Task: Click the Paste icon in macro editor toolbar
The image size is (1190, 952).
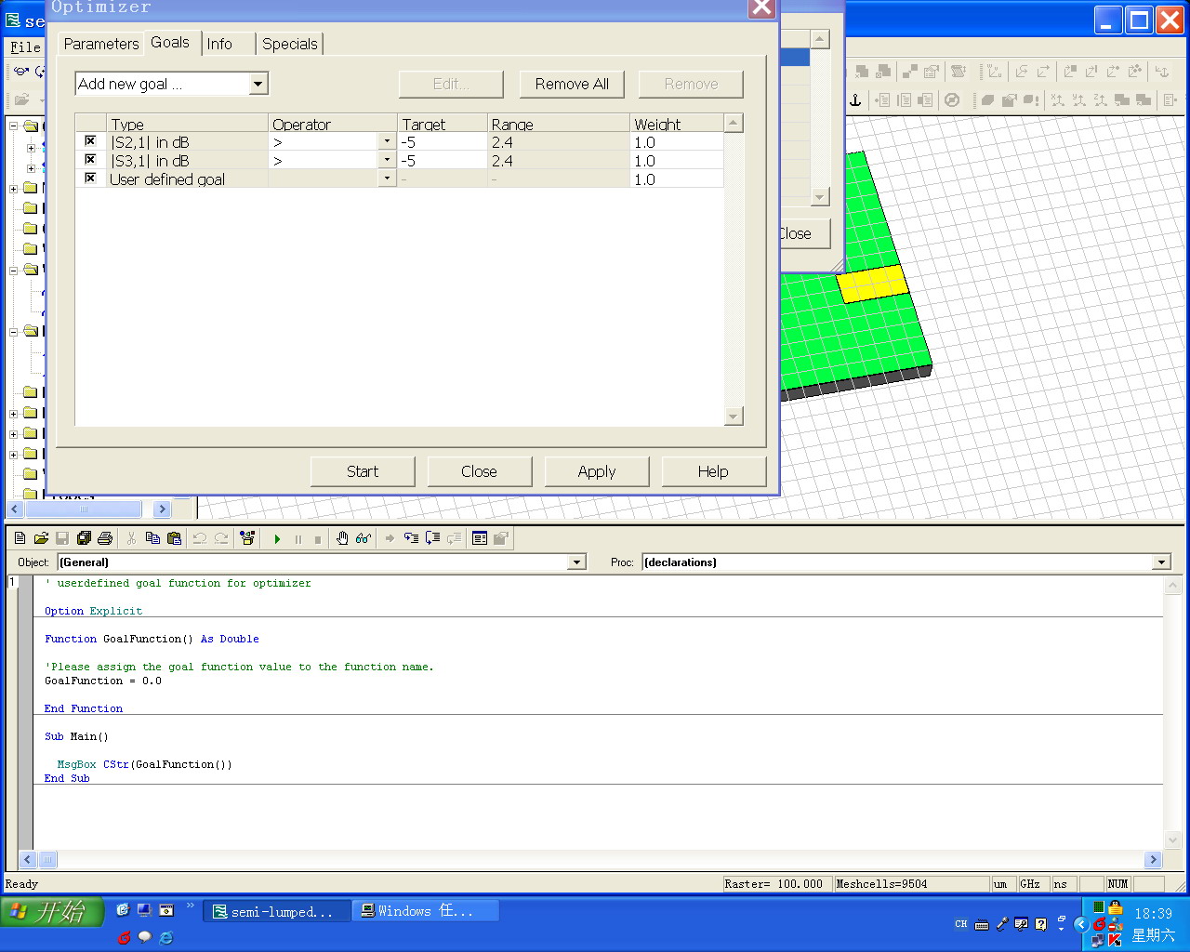Action: click(174, 538)
